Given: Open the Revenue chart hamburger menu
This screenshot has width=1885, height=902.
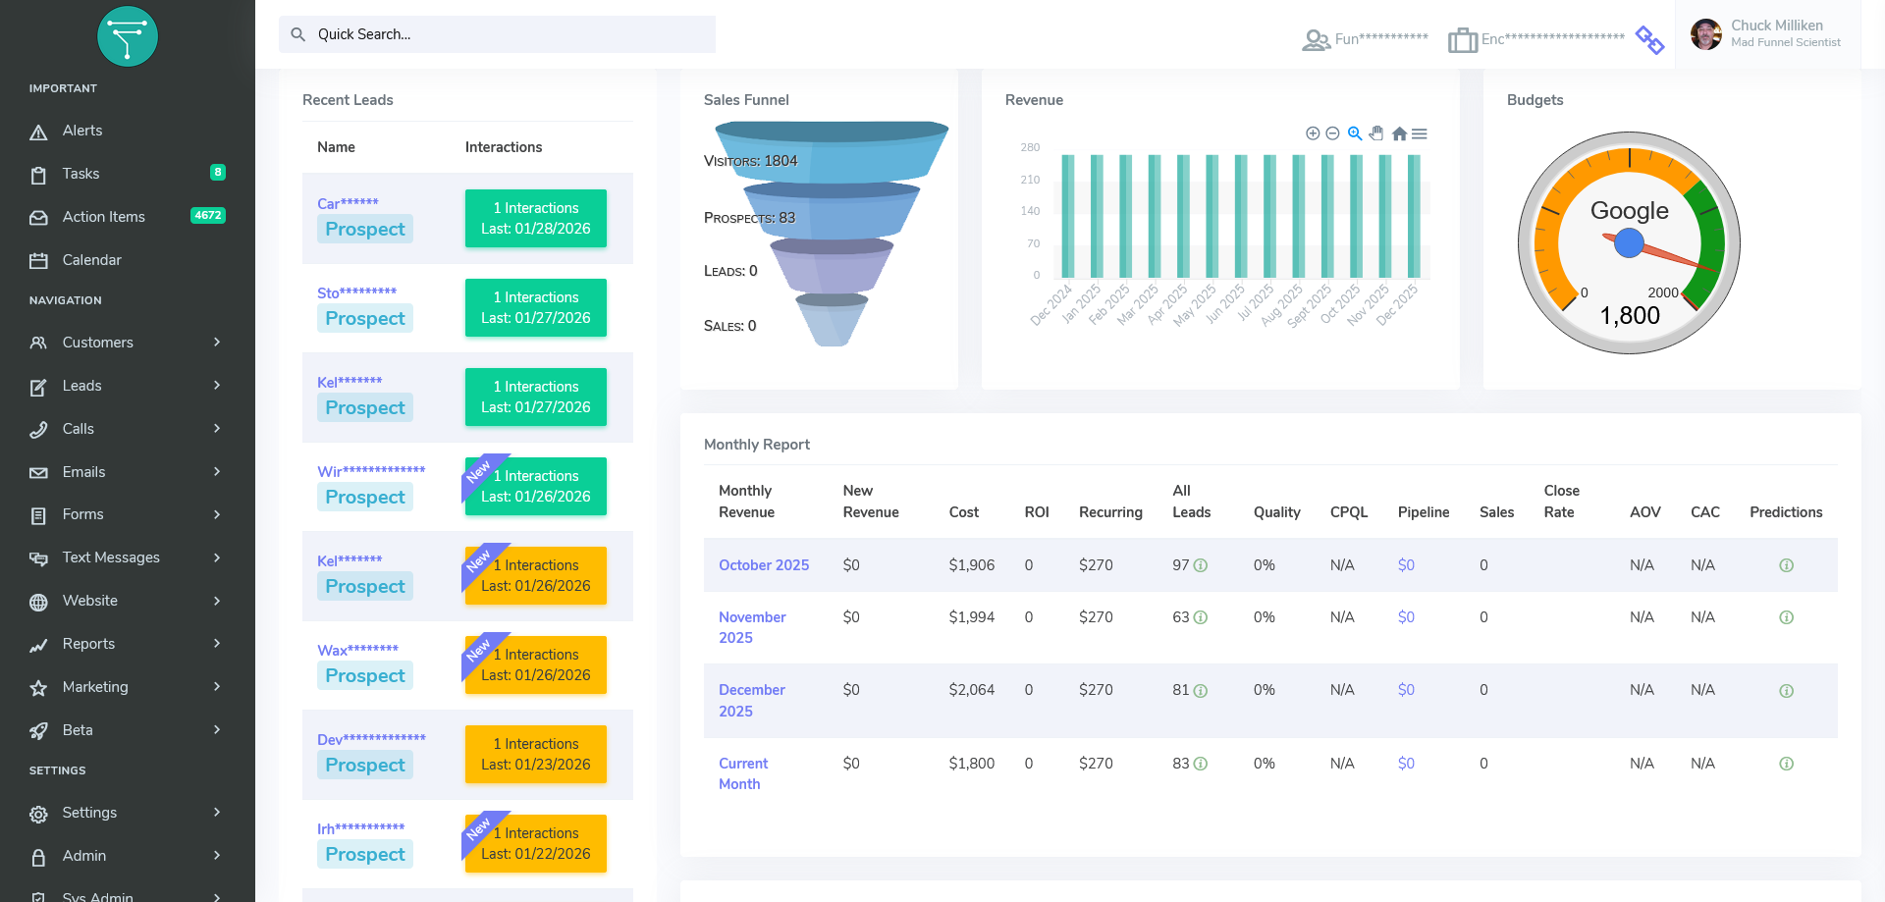Looking at the screenshot, I should (x=1420, y=133).
